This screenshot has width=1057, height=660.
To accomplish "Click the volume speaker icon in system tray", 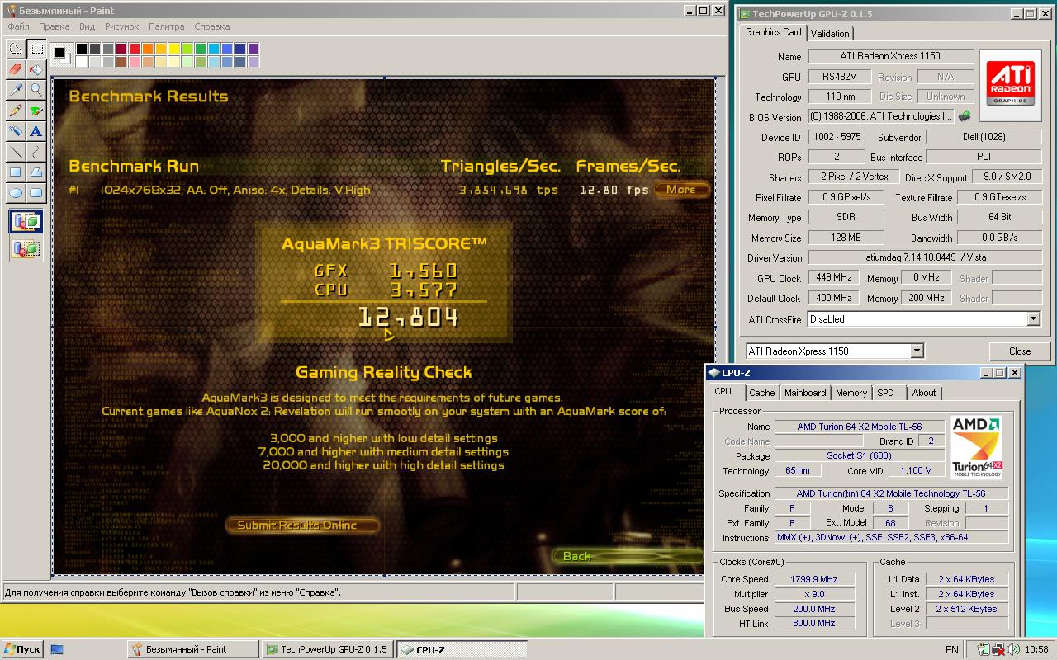I will 1013,649.
